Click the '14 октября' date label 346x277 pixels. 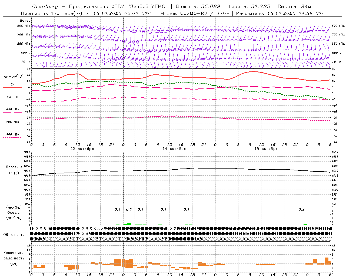(x=174, y=149)
